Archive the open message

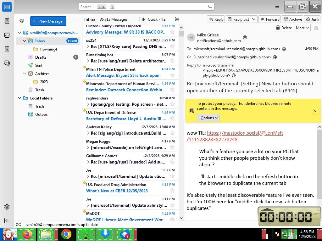(x=293, y=19)
